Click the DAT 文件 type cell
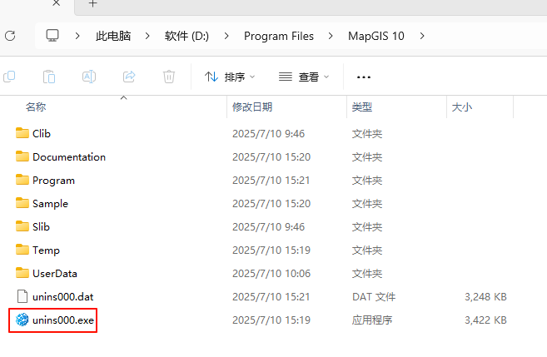This screenshot has height=357, width=547. tap(374, 297)
